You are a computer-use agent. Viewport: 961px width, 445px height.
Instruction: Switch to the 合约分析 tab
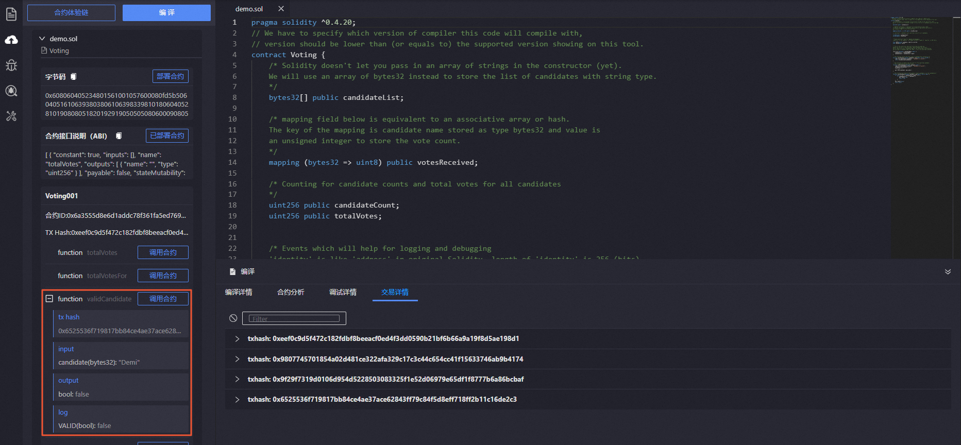pos(291,292)
